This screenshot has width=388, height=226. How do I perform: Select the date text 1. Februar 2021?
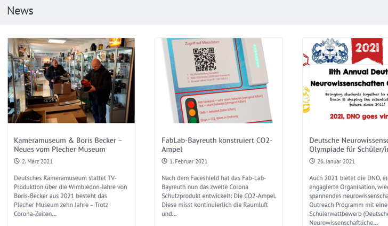click(x=189, y=161)
